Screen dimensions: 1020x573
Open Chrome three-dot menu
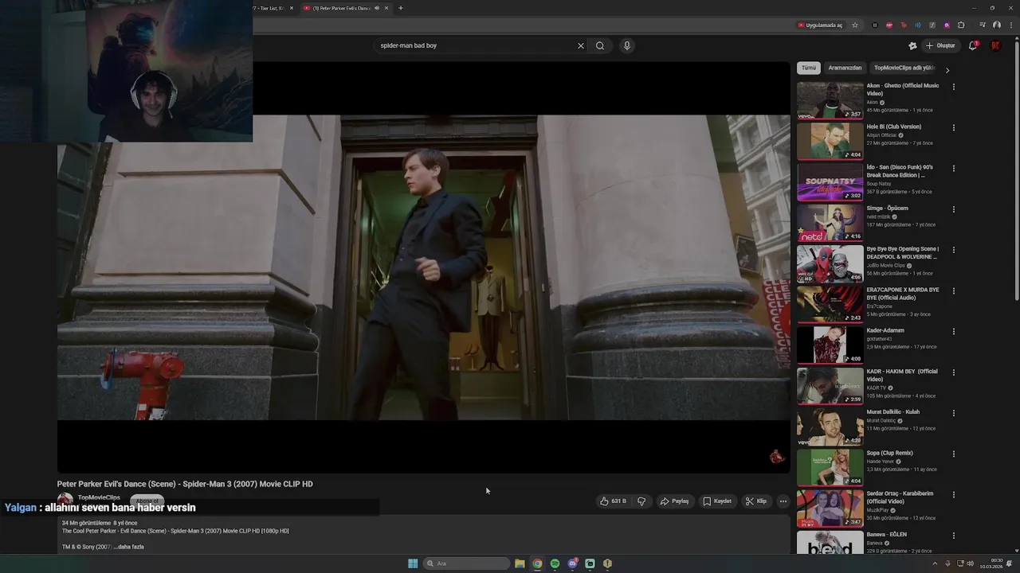pyautogui.click(x=1010, y=25)
